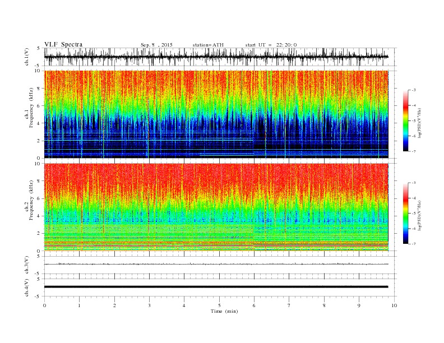The height and width of the screenshot is (343, 444).
Task: Click the "-7" tick on ch.2 color bar
Action: tap(414, 244)
